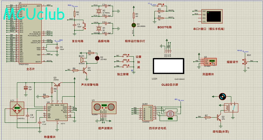The height and width of the screenshot is (140, 263).
Task: Select the HCSR04 ultrasonic sensor U3
Action: [104, 108]
